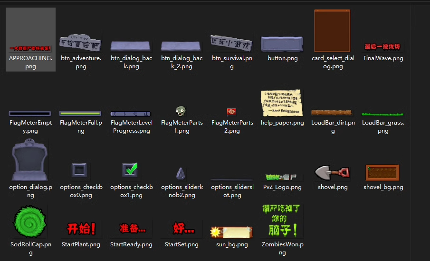Click the file name label LoadBar_grass.png

[x=383, y=126]
